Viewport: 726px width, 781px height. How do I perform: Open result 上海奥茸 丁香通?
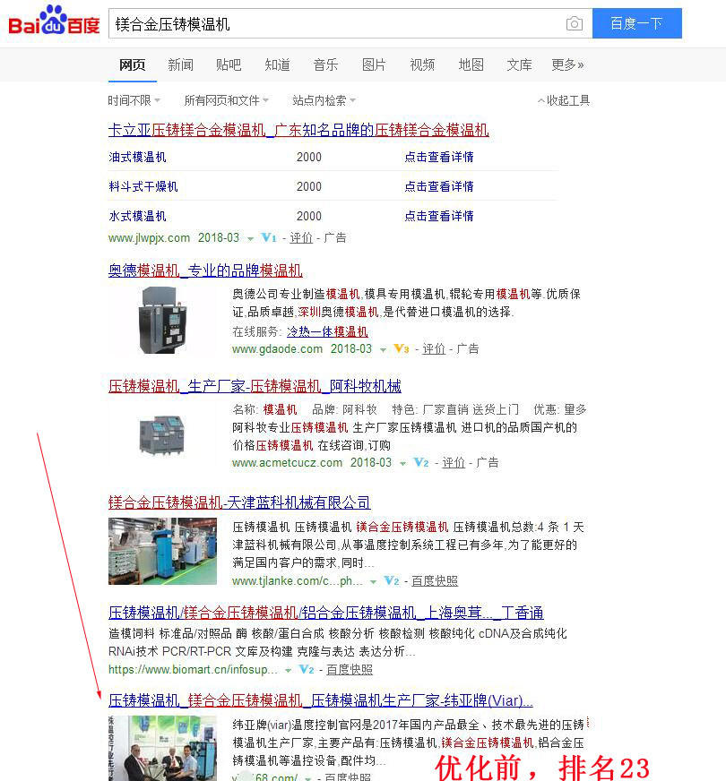[326, 613]
